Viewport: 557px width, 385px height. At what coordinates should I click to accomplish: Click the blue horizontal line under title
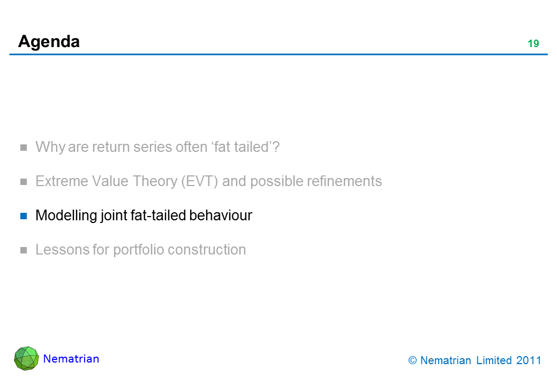pyautogui.click(x=278, y=55)
